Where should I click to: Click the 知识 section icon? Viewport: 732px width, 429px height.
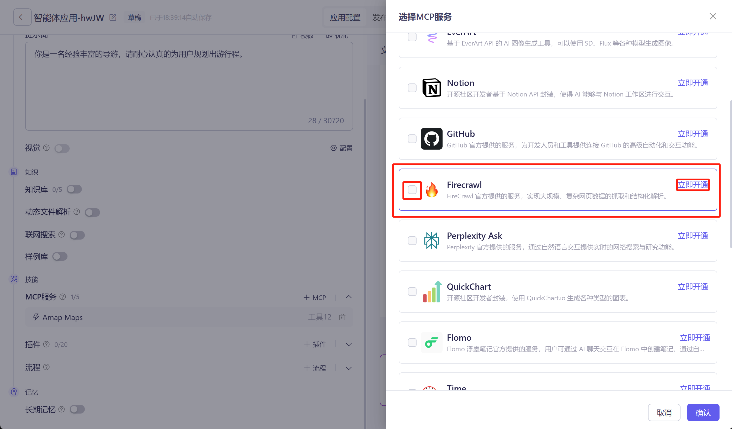pyautogui.click(x=14, y=172)
